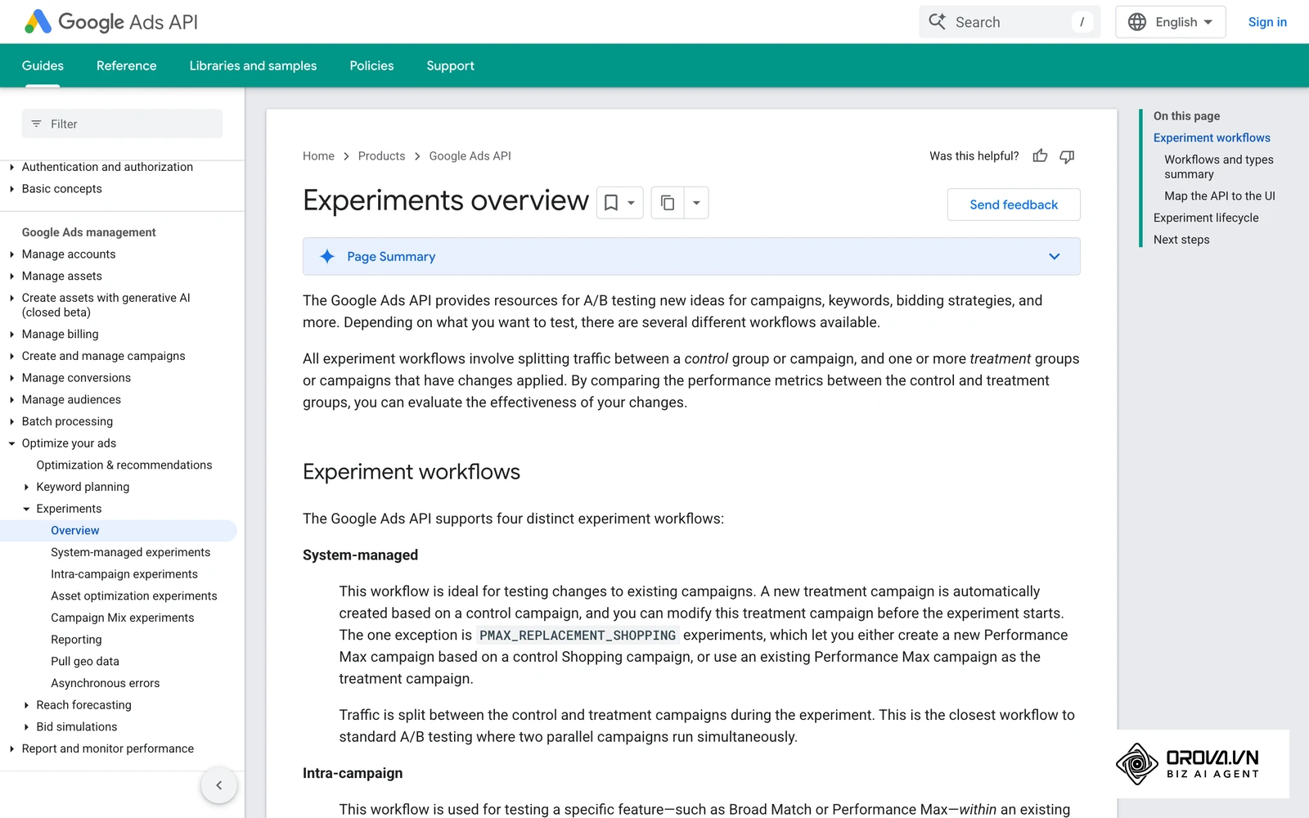Open the Products breadcrumb link

pos(381,156)
